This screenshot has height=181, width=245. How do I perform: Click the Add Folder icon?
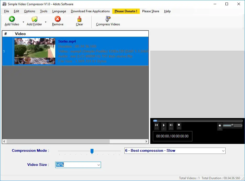34,19
